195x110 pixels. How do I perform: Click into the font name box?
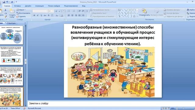pyautogui.click(x=40, y=11)
